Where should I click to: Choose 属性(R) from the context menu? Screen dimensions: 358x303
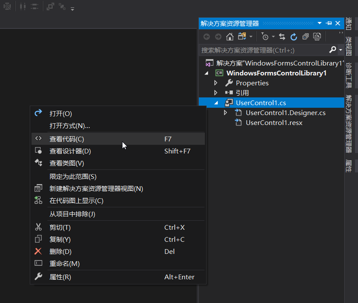118,277
